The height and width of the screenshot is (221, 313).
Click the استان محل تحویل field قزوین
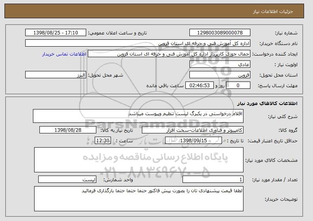220,75
